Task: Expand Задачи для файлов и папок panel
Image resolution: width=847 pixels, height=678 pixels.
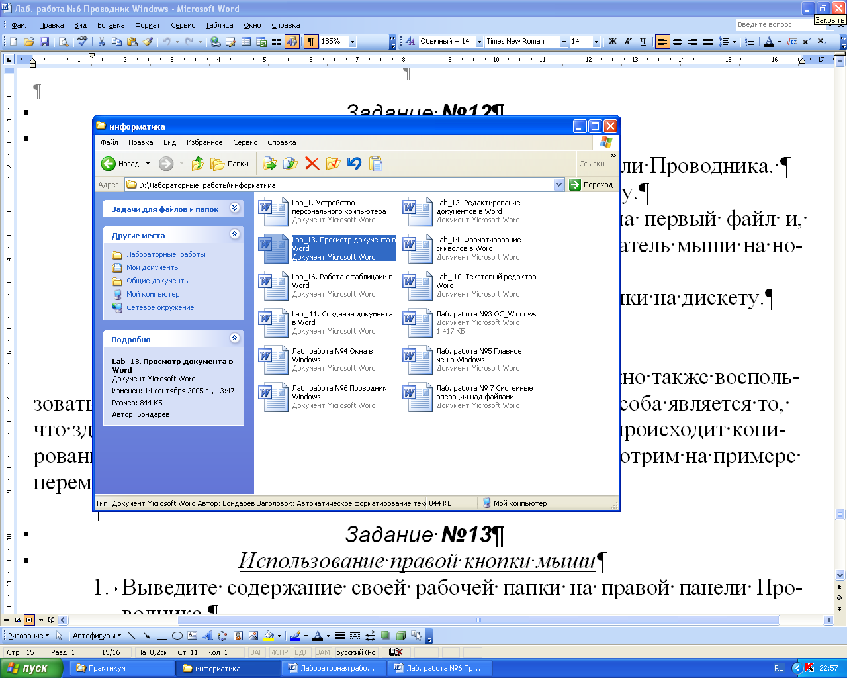Action: (234, 208)
